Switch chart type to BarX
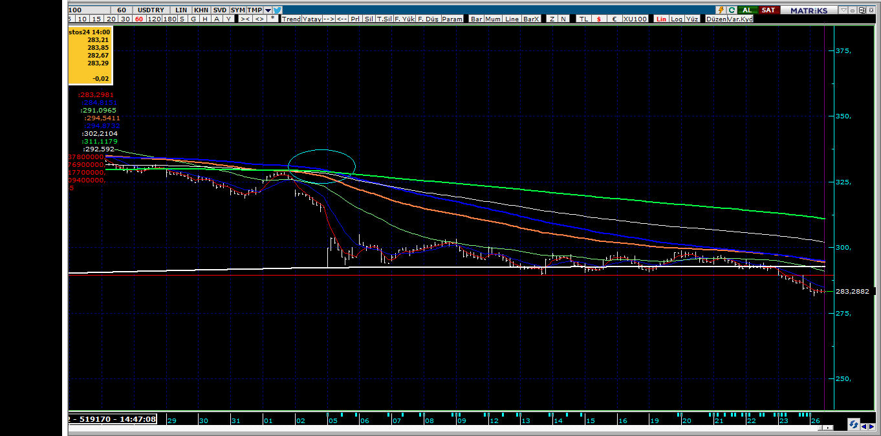 coord(531,19)
